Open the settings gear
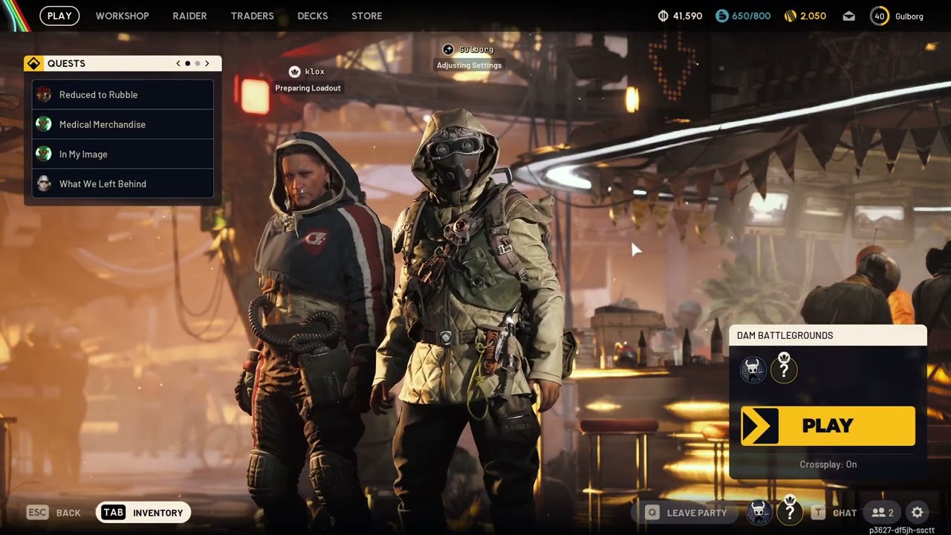 point(918,512)
